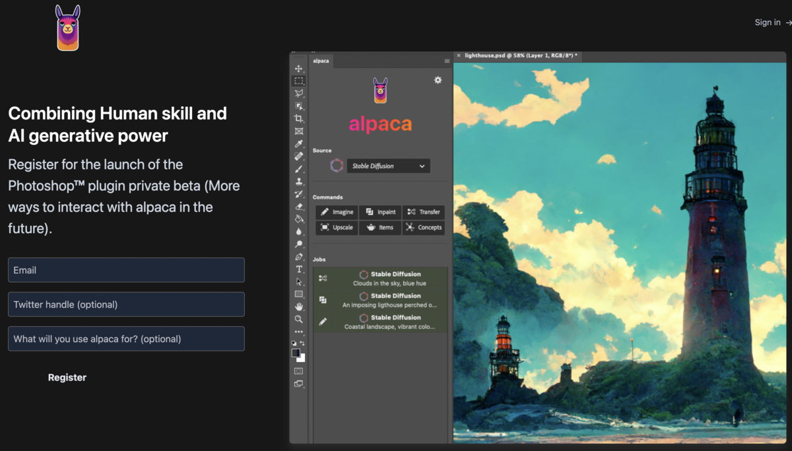Screen dimensions: 792x451
Task: Click the background color swatch
Action: point(302,359)
